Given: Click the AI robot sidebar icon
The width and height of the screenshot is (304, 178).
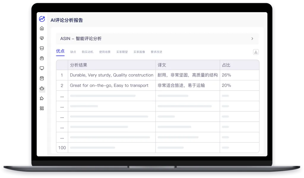Looking at the screenshot, I should (42, 88).
